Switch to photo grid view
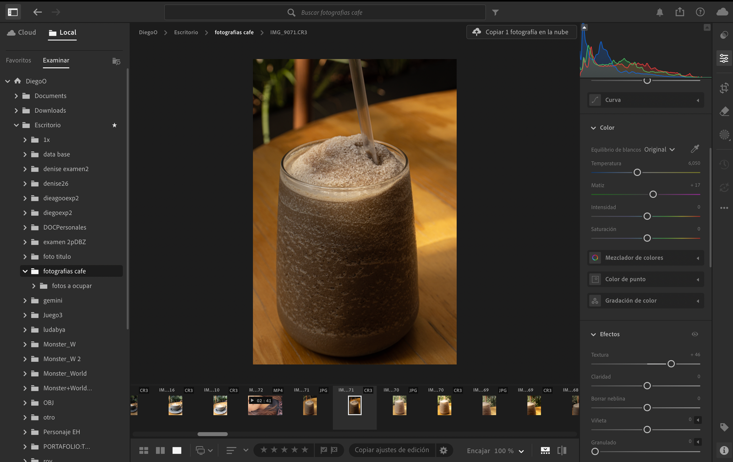 click(143, 451)
